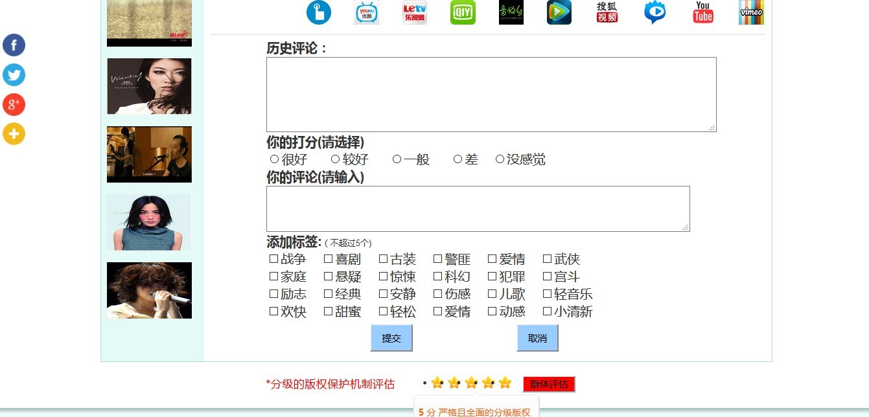The height and width of the screenshot is (417, 869).
Task: Rate one star for copyright protection
Action: pyautogui.click(x=437, y=383)
